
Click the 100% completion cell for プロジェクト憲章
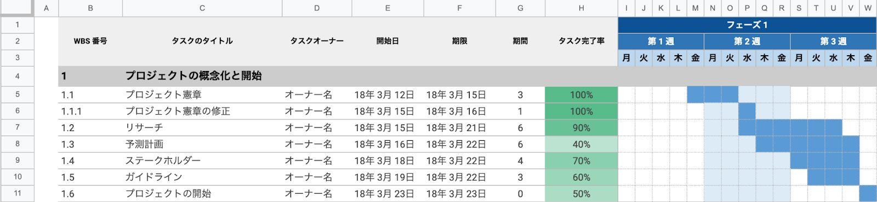[x=581, y=95]
